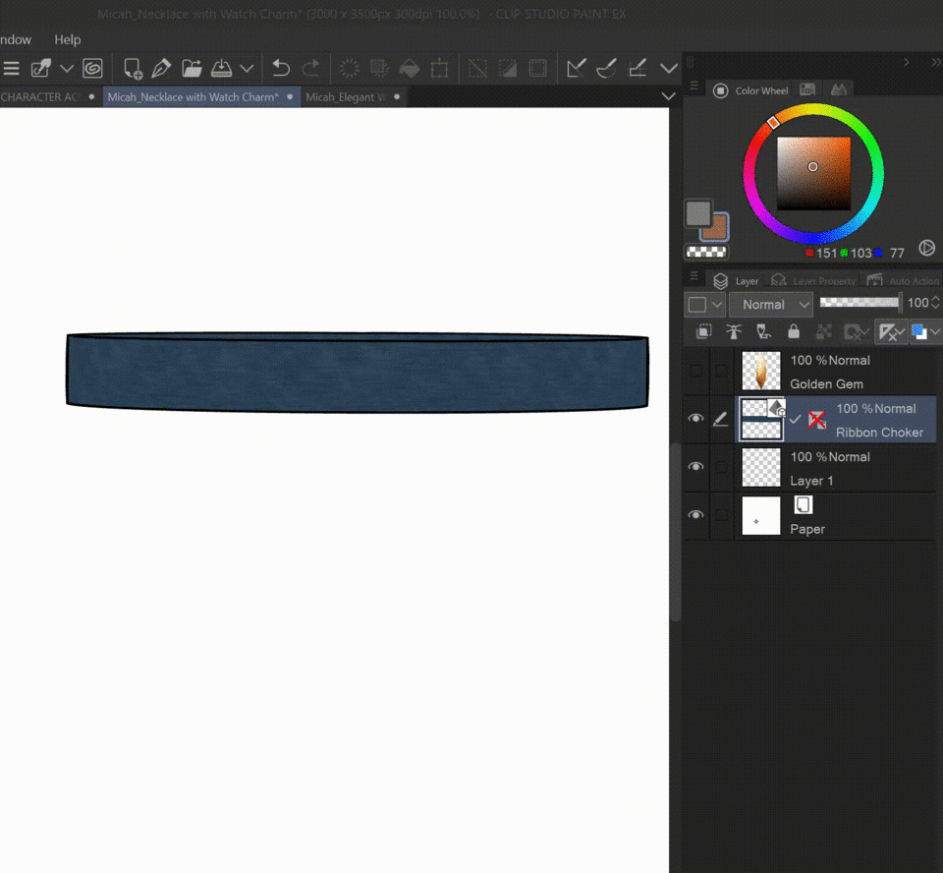Open the Help menu
The image size is (943, 873).
click(68, 39)
